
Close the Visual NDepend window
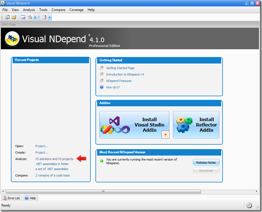tap(257, 3)
